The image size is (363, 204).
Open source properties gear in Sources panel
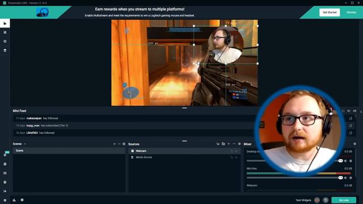[239, 144]
